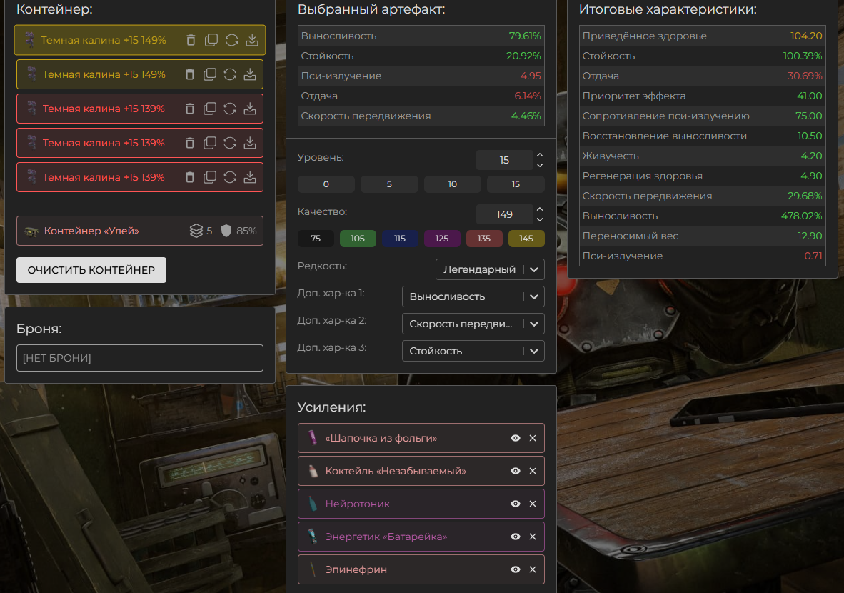Open the Редкость dropdown showing Легендарный
The width and height of the screenshot is (844, 593).
click(490, 269)
